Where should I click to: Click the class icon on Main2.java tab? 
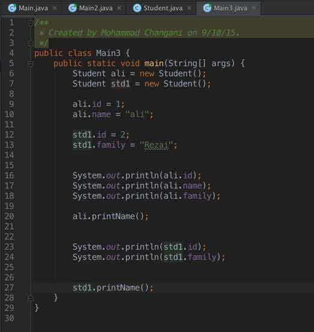(73, 8)
